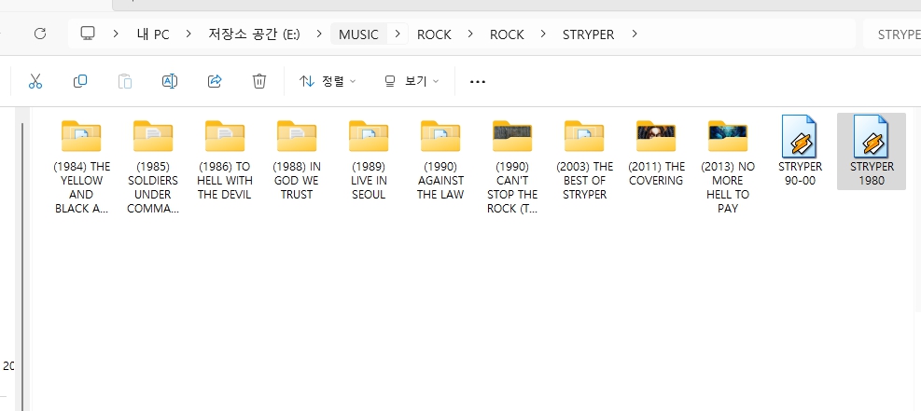Click the Cut scissors icon
Image resolution: width=921 pixels, height=411 pixels.
(35, 81)
